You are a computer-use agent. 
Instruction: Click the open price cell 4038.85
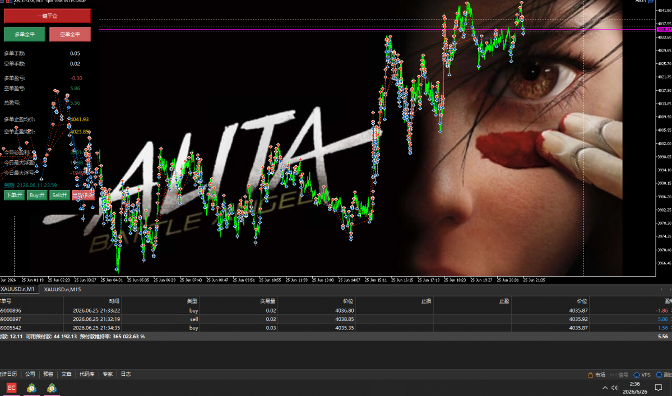tap(345, 319)
